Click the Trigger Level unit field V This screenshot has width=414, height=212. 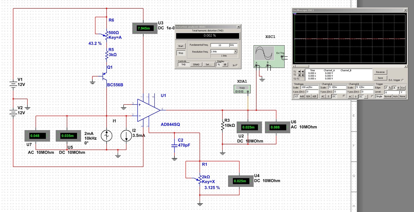pyautogui.click(x=402, y=92)
